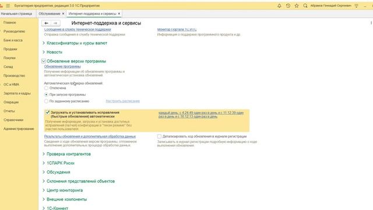
Task: Open favorites star icon
Action: pos(297,5)
